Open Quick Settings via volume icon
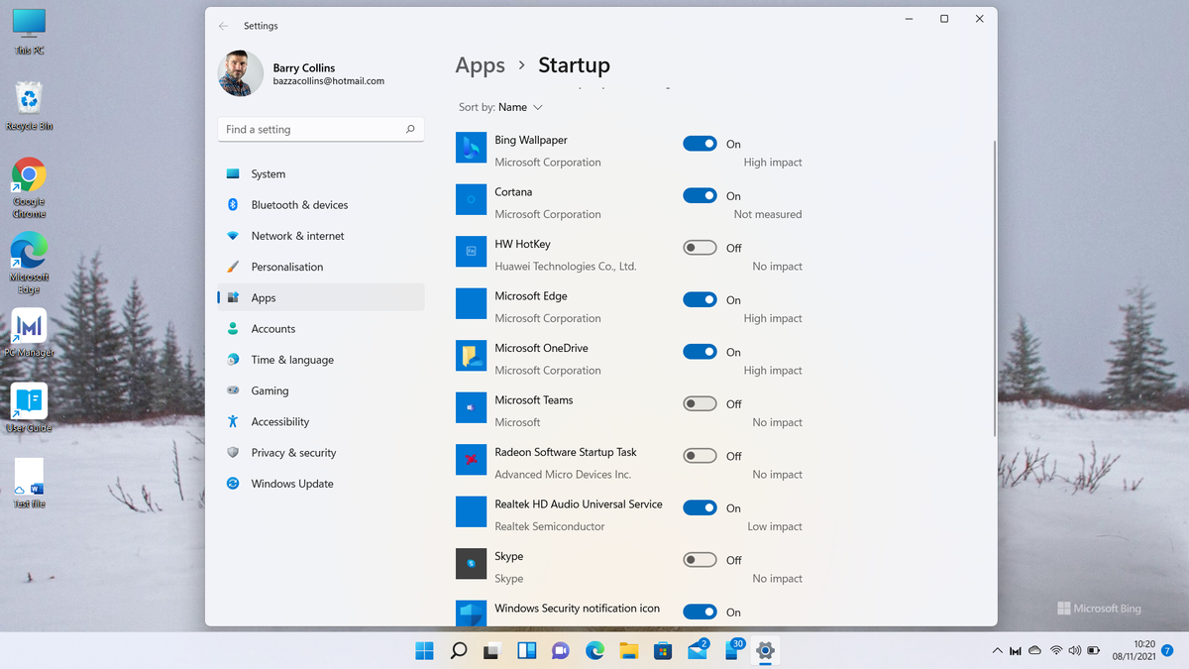Image resolution: width=1189 pixels, height=669 pixels. point(1075,650)
